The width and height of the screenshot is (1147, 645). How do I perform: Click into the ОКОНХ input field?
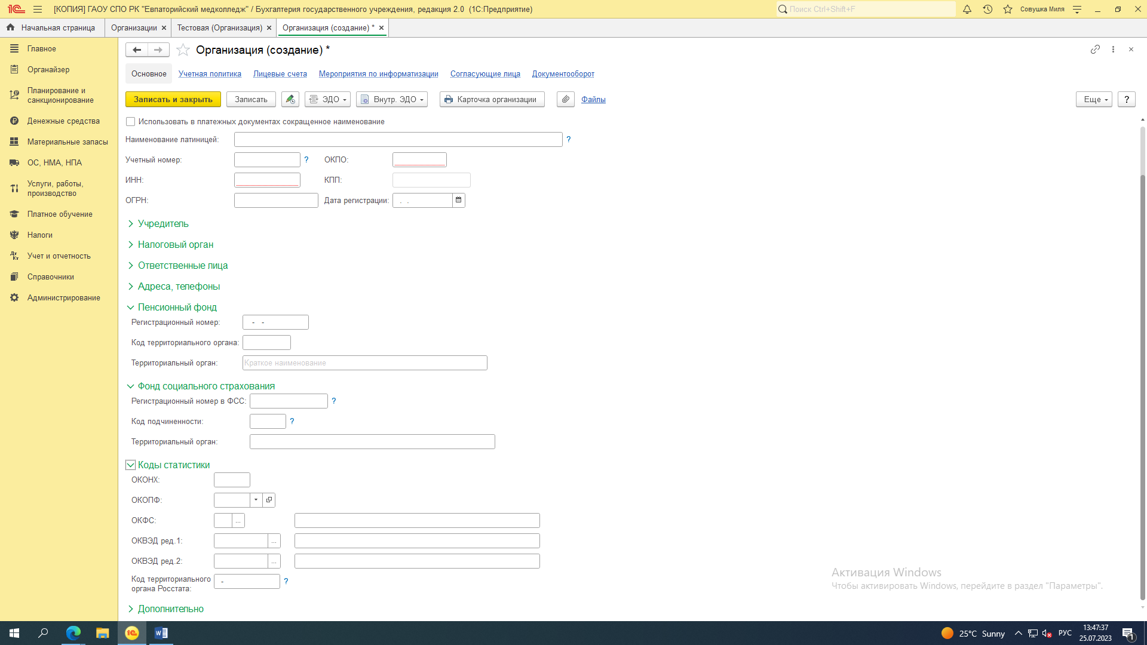coord(232,480)
